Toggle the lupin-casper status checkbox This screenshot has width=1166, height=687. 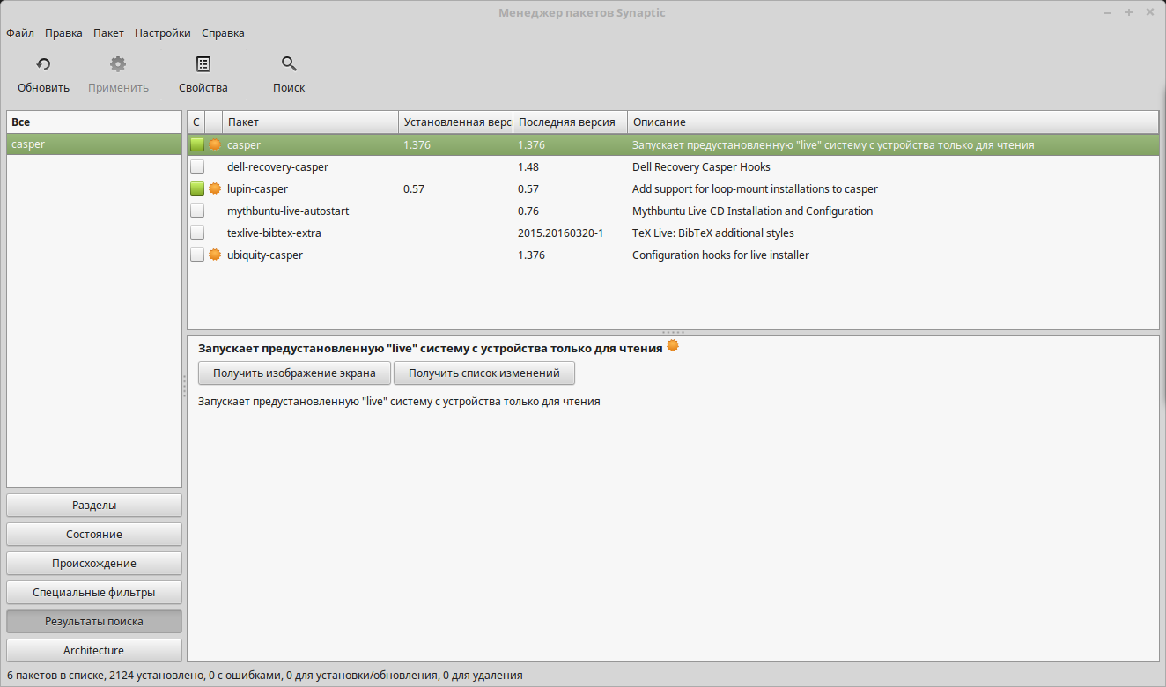click(197, 188)
